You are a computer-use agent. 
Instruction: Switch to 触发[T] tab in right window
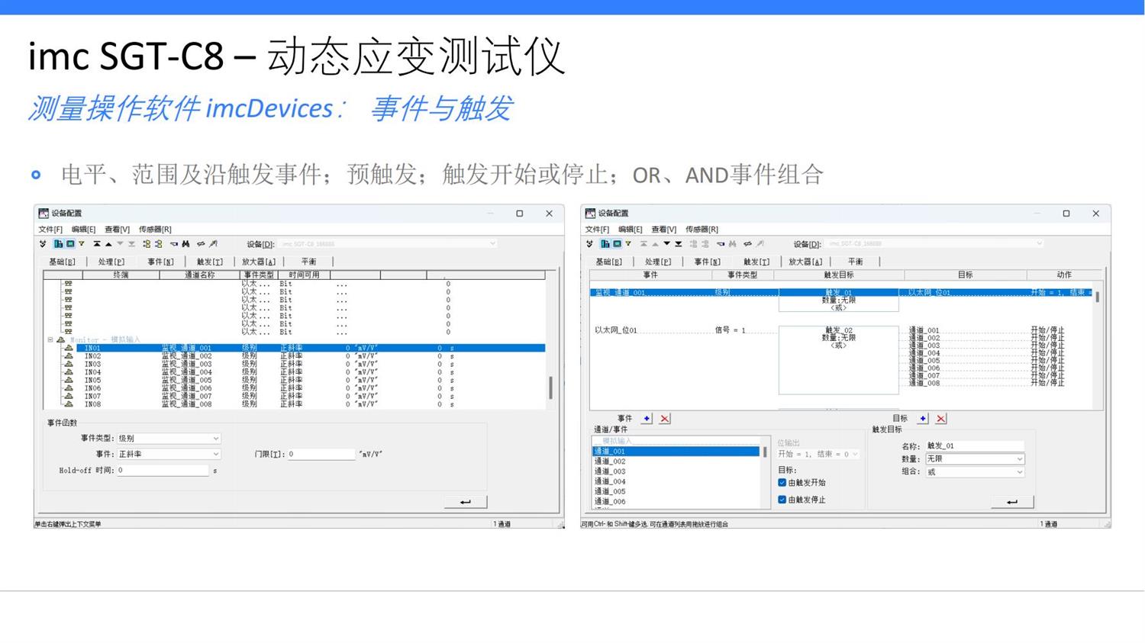(756, 262)
